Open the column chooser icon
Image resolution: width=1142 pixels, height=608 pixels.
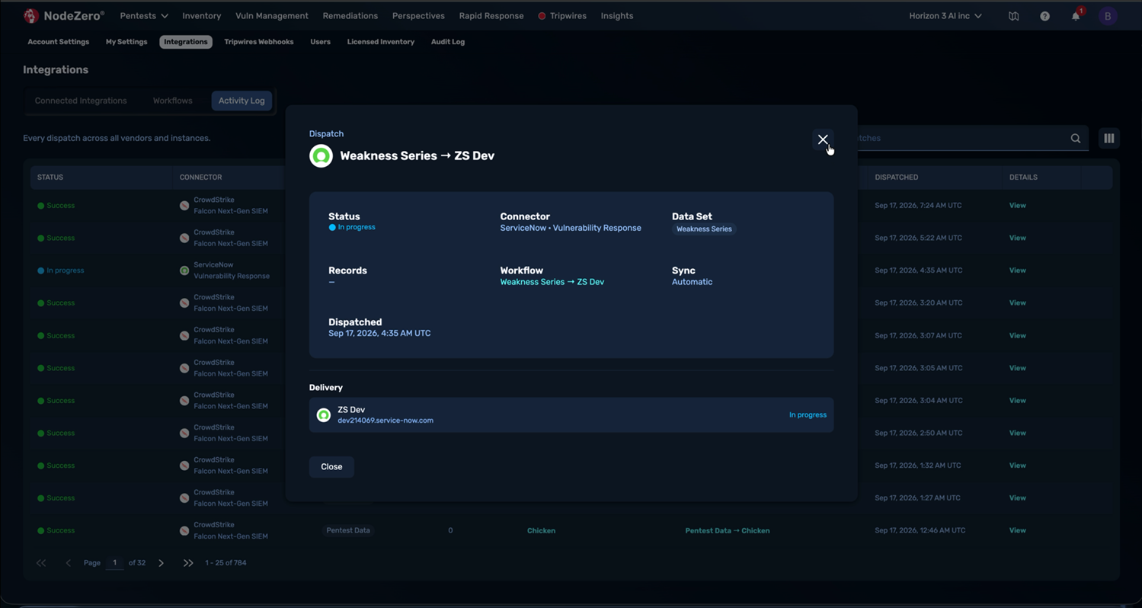click(1109, 138)
